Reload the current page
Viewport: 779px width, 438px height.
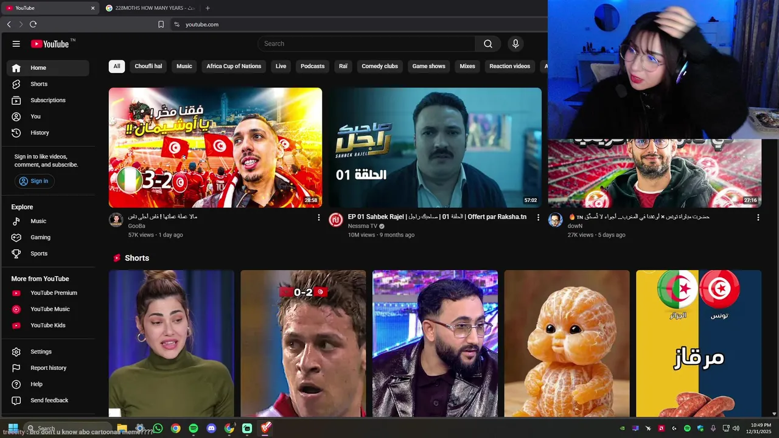(33, 24)
